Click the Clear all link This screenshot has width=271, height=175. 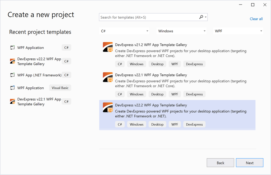(256, 19)
